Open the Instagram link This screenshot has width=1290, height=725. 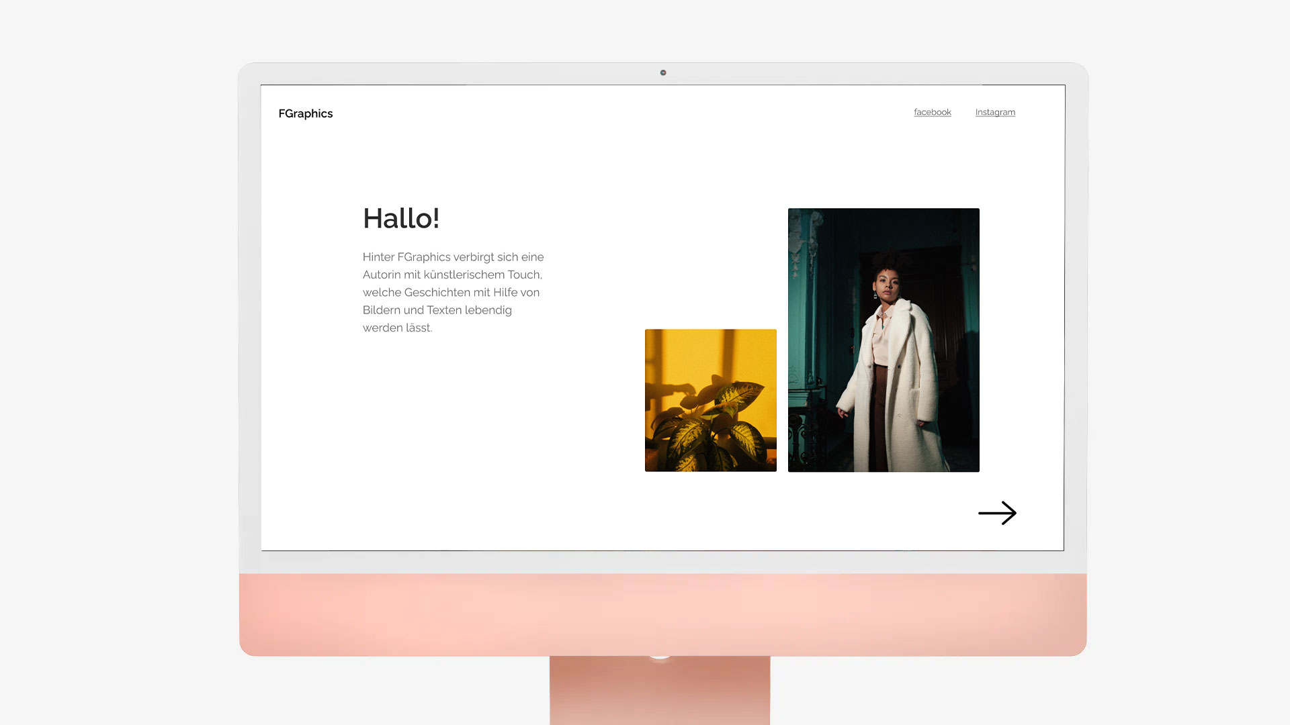point(995,112)
